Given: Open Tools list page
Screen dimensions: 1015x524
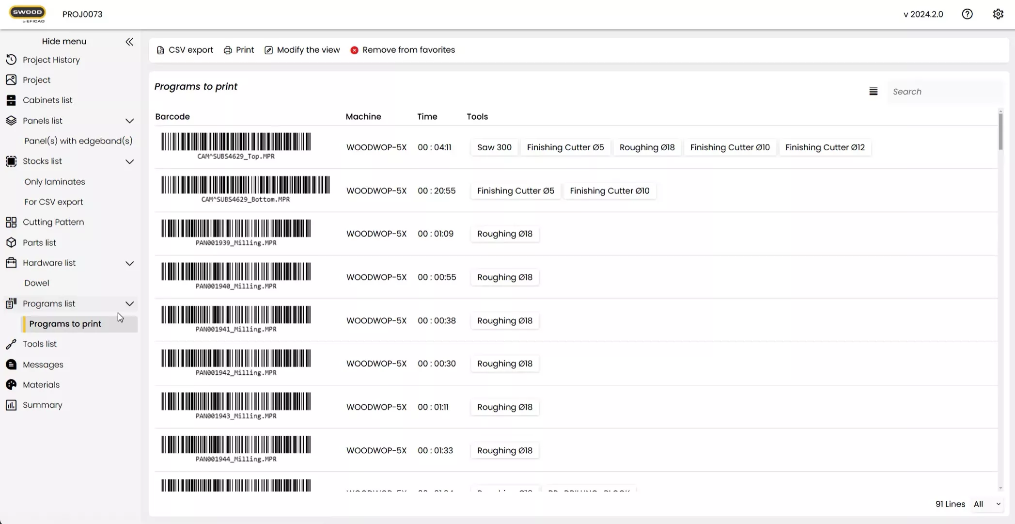Looking at the screenshot, I should pyautogui.click(x=40, y=344).
